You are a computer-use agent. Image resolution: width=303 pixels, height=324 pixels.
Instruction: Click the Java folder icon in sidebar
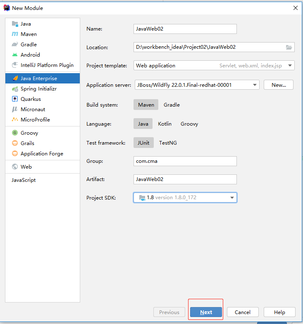point(15,24)
